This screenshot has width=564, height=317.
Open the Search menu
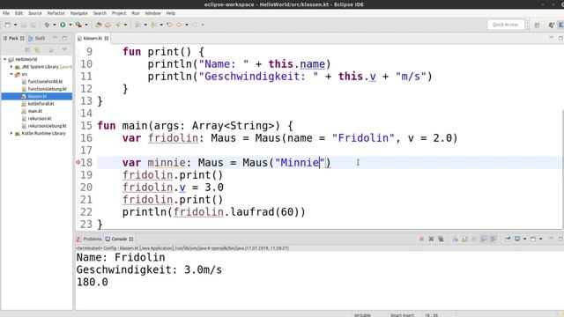click(x=100, y=13)
